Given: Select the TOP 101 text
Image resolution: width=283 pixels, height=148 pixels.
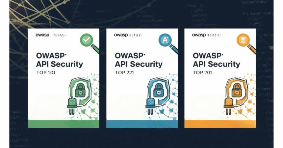Looking at the screenshot, I should point(46,73).
